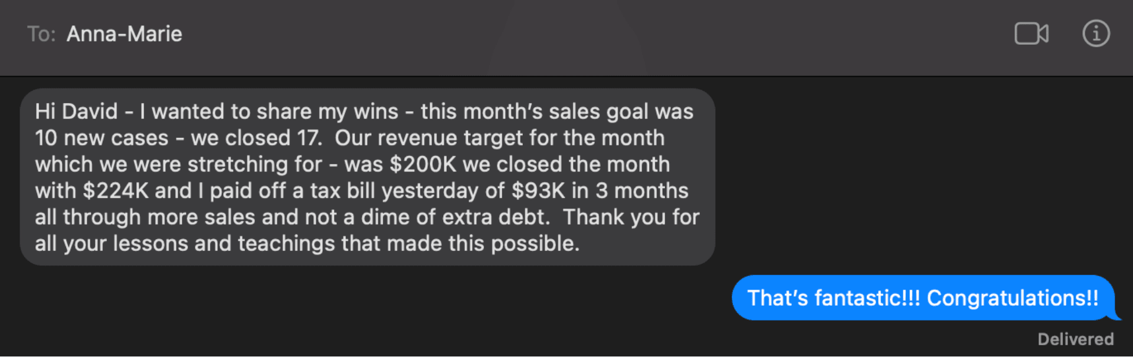
Task: Click the Delivered status label
Action: click(x=1076, y=339)
